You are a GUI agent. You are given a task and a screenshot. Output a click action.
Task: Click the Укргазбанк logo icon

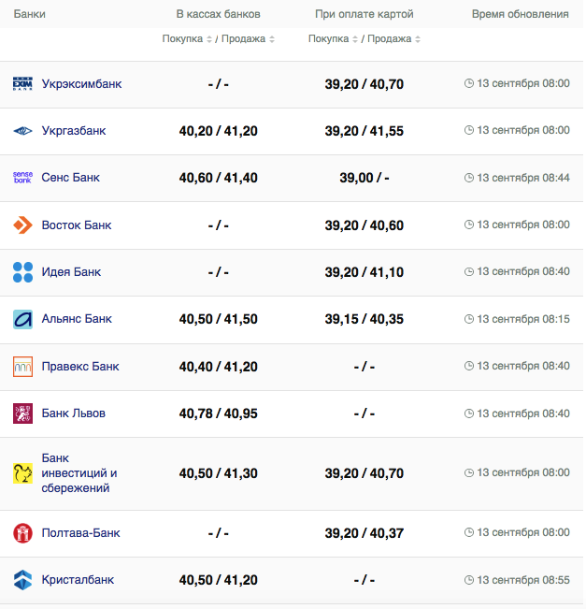click(x=22, y=131)
